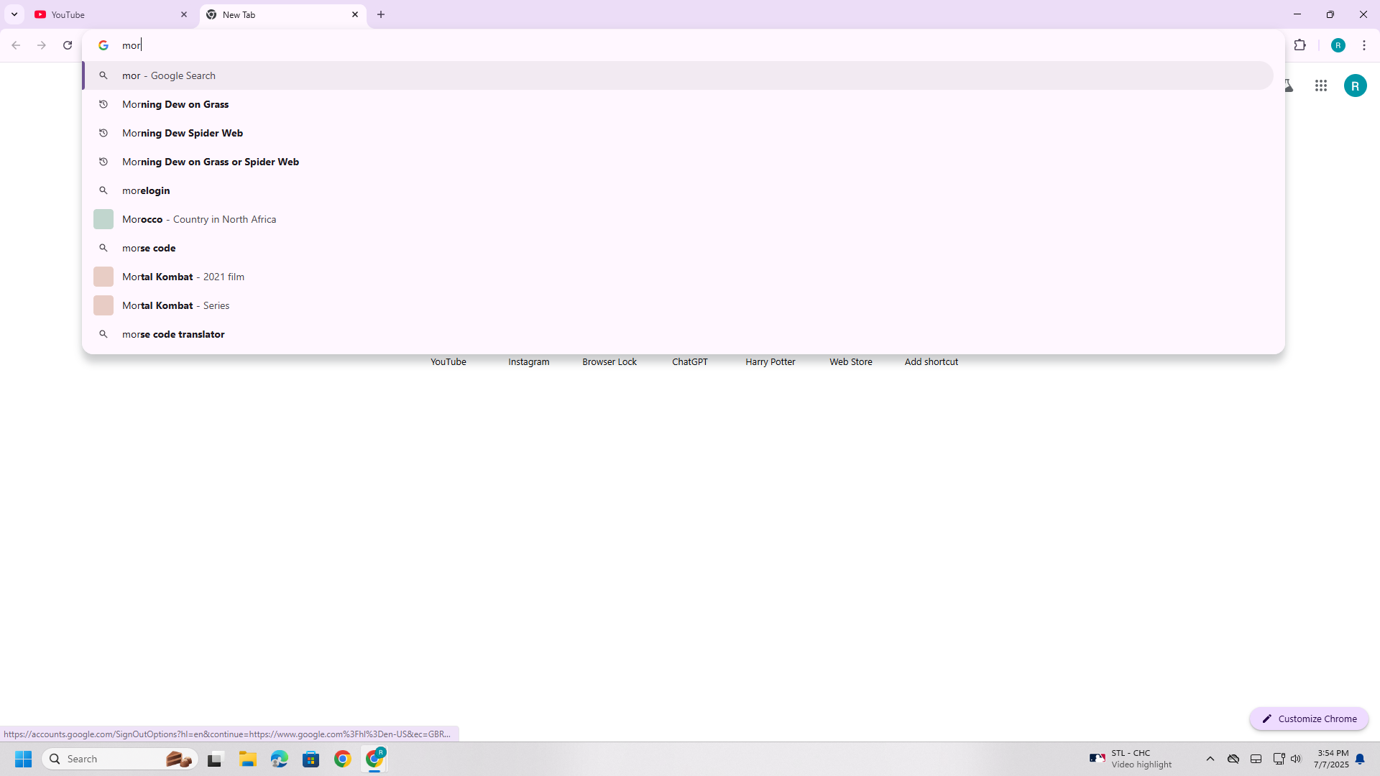Image resolution: width=1380 pixels, height=776 pixels.
Task: Choose 'Morning Dew on Grass or Spider Web'
Action: tap(678, 162)
